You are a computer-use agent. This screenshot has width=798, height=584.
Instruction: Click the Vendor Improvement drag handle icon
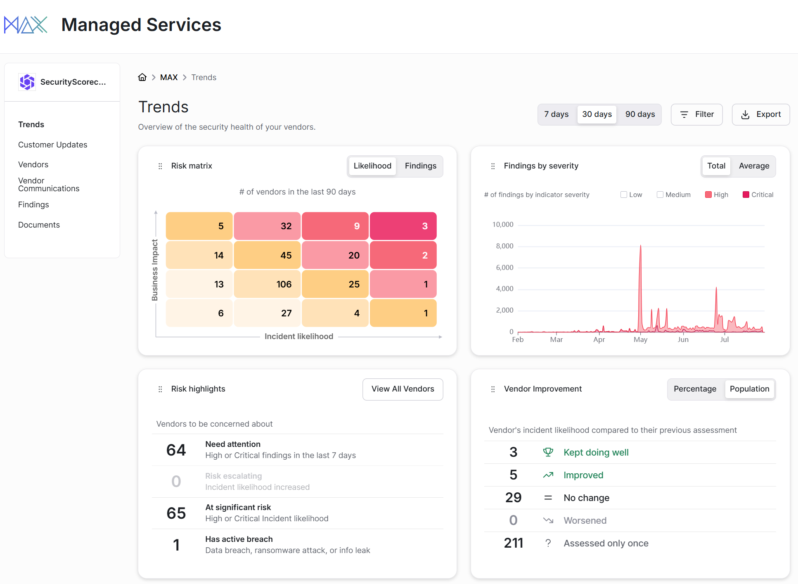493,389
